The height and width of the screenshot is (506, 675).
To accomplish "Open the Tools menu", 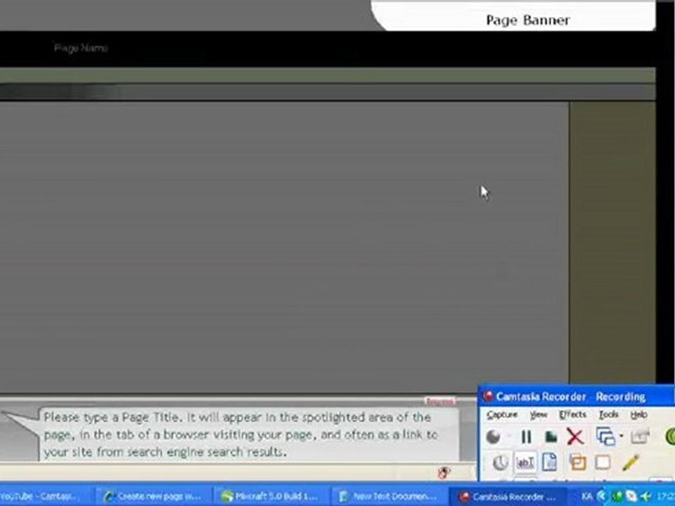I will click(608, 415).
